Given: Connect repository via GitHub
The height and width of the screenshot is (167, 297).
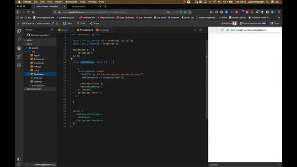Looking at the screenshot, I should click(38, 35).
